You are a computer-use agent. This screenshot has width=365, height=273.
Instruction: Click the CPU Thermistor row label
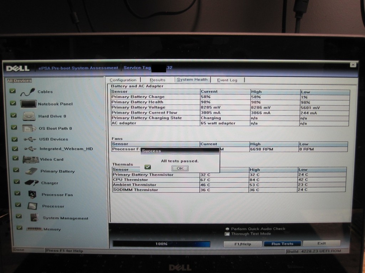pos(130,180)
